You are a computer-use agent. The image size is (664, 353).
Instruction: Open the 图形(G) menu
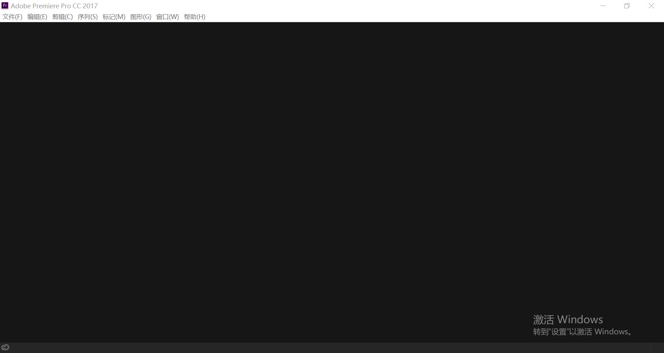point(141,17)
